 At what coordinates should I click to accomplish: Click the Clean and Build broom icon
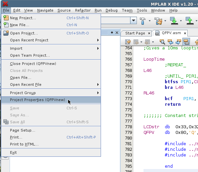tap(158, 21)
